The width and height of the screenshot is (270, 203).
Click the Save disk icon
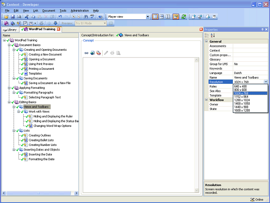tap(13, 16)
